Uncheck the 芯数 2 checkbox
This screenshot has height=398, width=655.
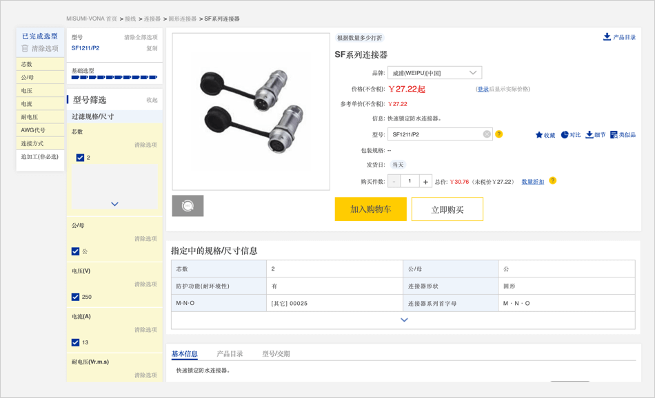tap(80, 158)
